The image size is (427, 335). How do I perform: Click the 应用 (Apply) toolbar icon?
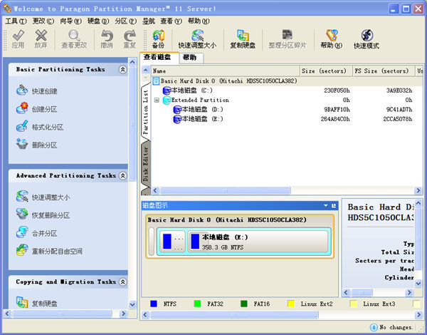point(18,38)
